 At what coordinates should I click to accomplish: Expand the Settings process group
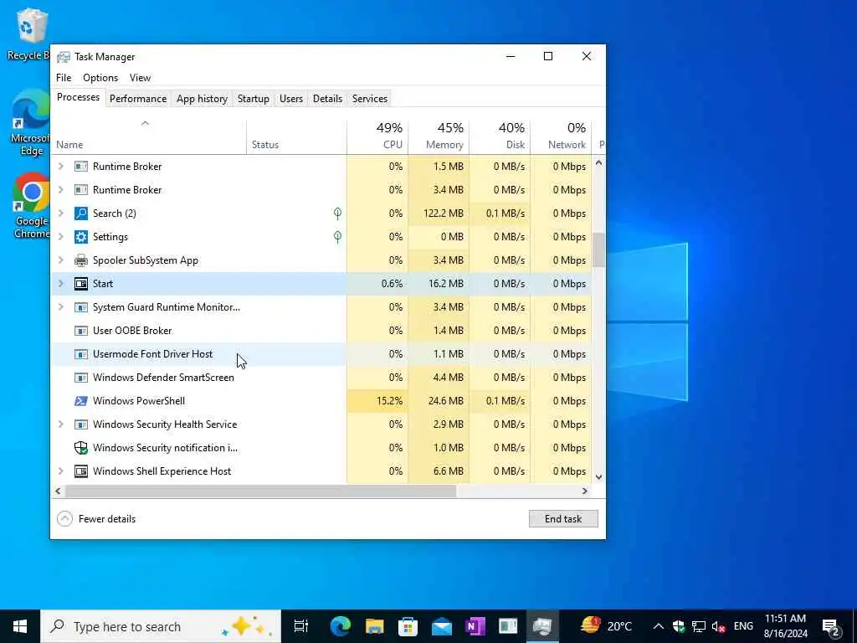point(61,237)
